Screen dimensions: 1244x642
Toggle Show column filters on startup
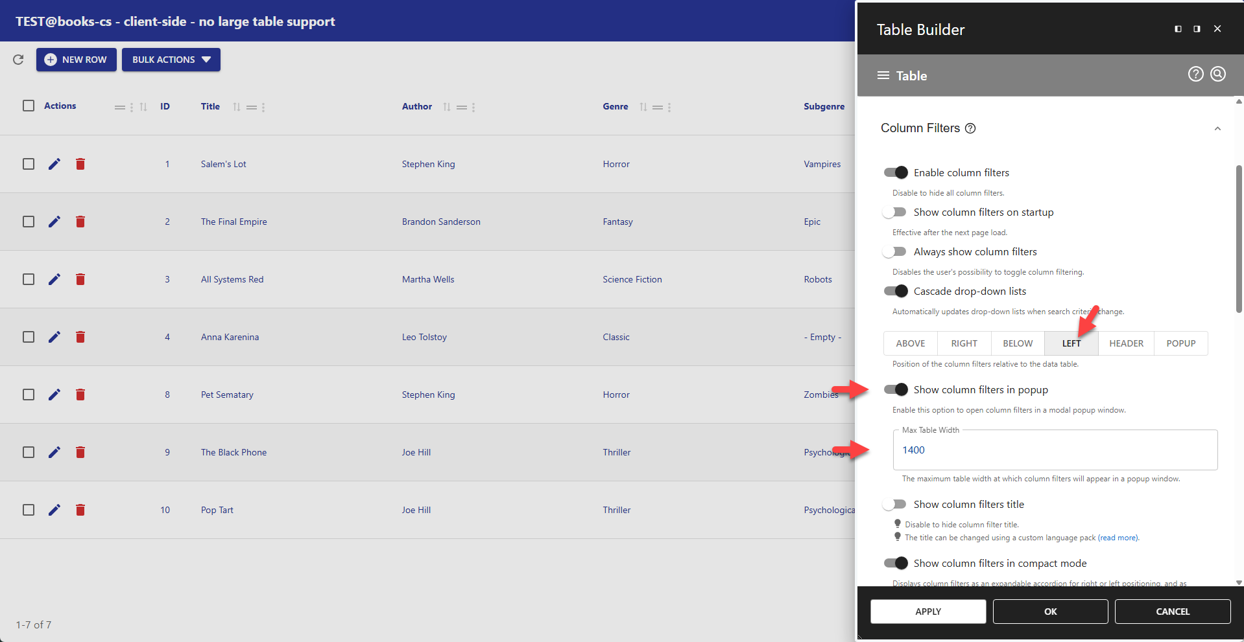(x=894, y=212)
